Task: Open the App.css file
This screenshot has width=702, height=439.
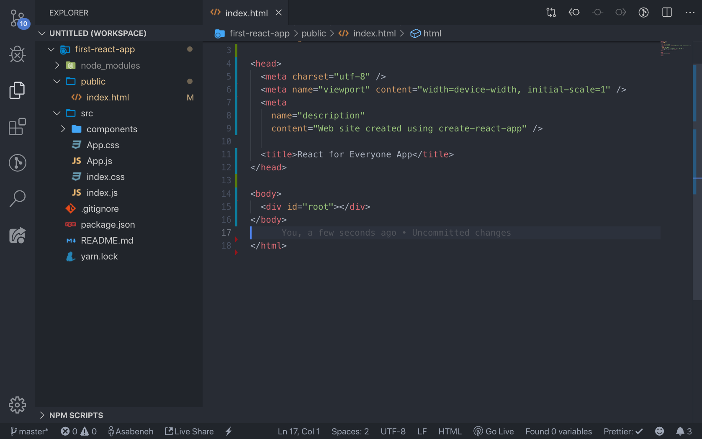Action: click(119, 145)
